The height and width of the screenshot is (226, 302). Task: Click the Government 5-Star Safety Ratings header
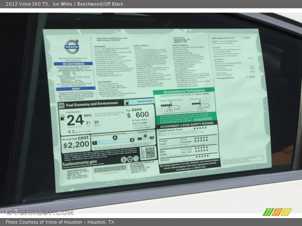point(188,123)
